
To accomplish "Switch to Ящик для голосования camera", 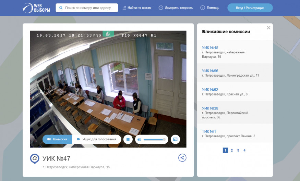I will pyautogui.click(x=97, y=139).
